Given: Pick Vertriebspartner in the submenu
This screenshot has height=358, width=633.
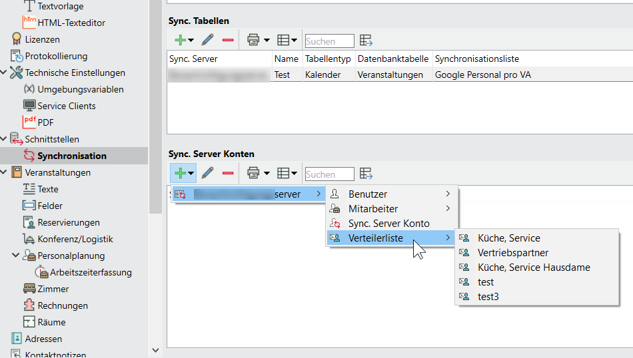Looking at the screenshot, I should 512,253.
